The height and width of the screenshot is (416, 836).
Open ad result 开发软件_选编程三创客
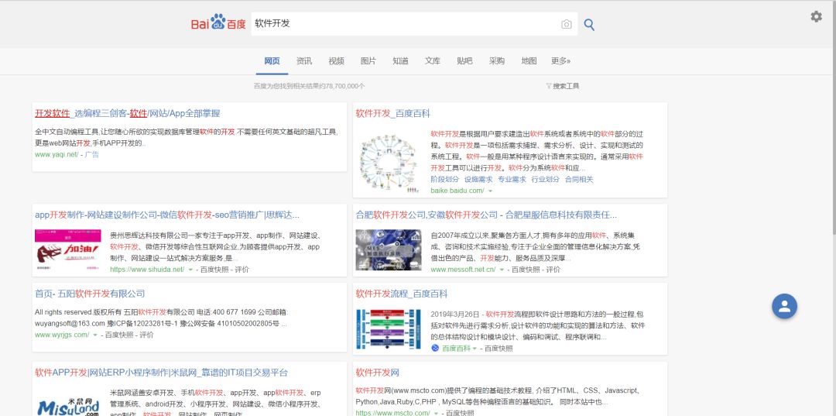tap(128, 114)
